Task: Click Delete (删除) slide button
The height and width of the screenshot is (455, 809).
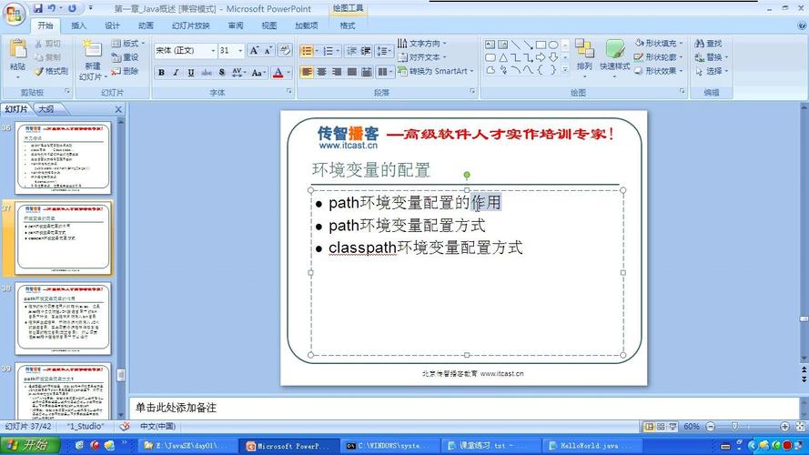Action: click(126, 71)
